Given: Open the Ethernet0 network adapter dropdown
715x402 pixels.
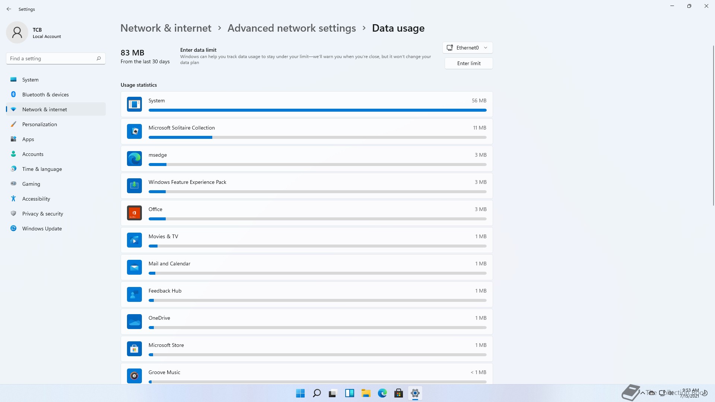Looking at the screenshot, I should tap(467, 48).
